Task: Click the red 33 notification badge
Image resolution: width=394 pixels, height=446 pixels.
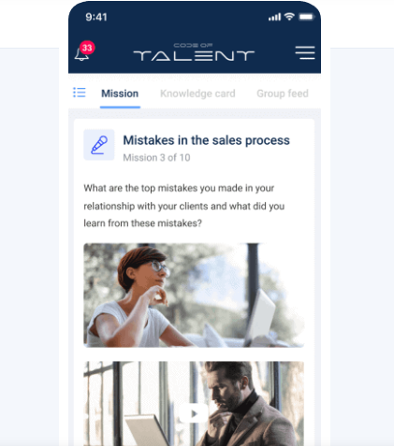Action: 87,48
